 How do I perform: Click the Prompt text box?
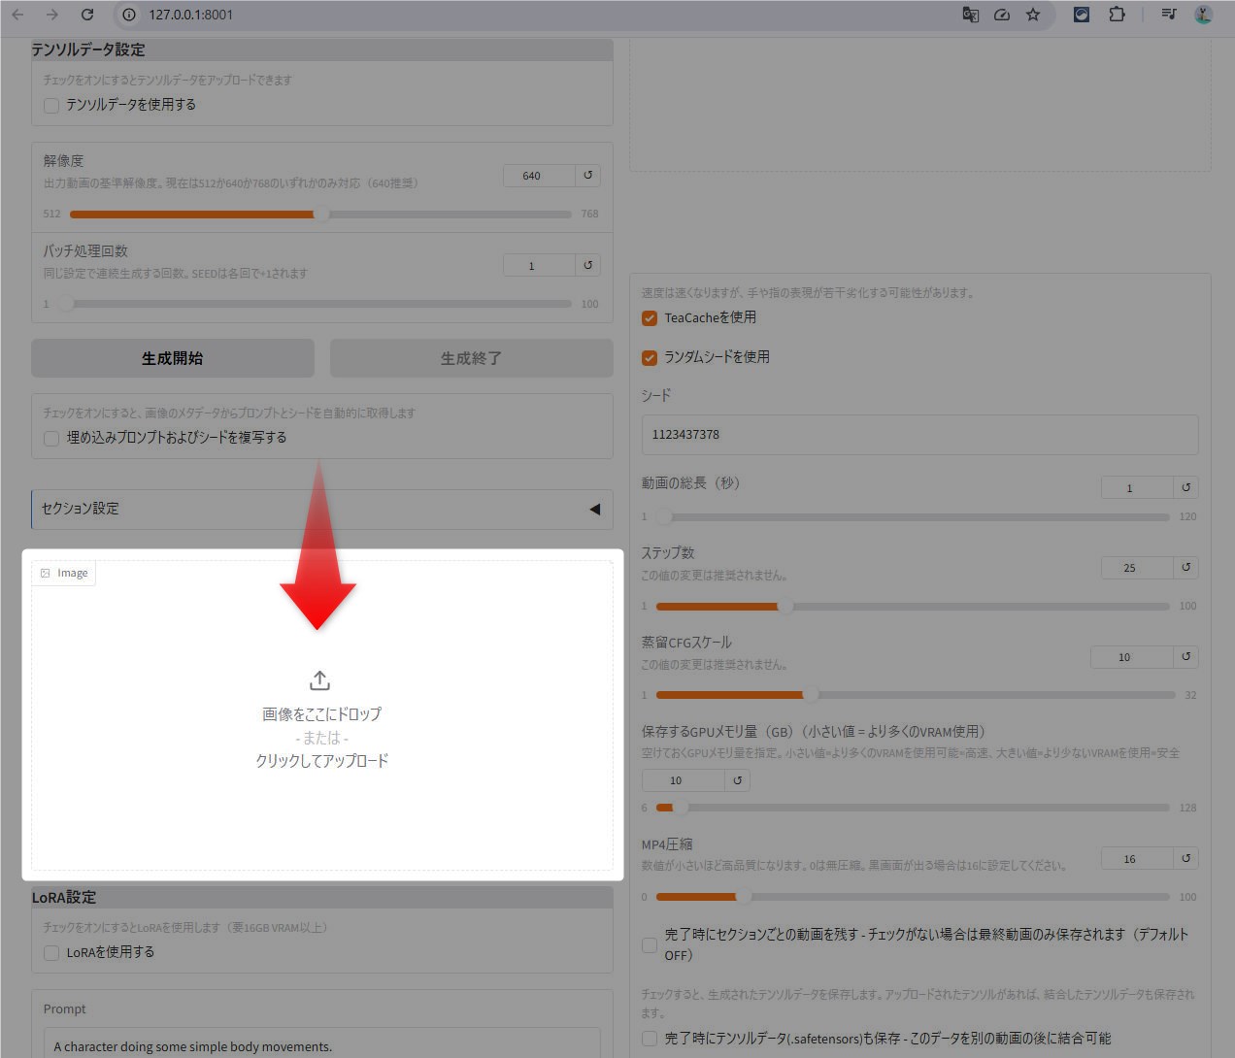[321, 1045]
